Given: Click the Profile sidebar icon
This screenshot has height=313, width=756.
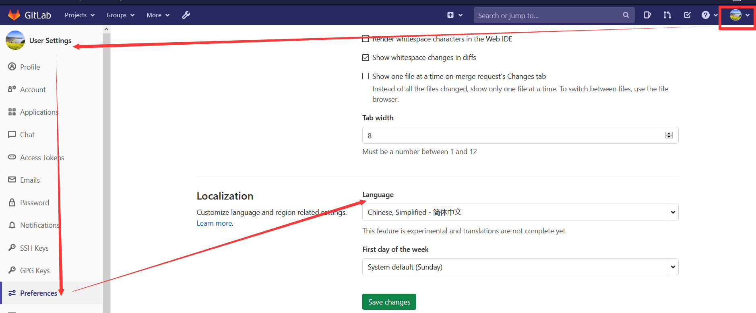Looking at the screenshot, I should point(12,67).
